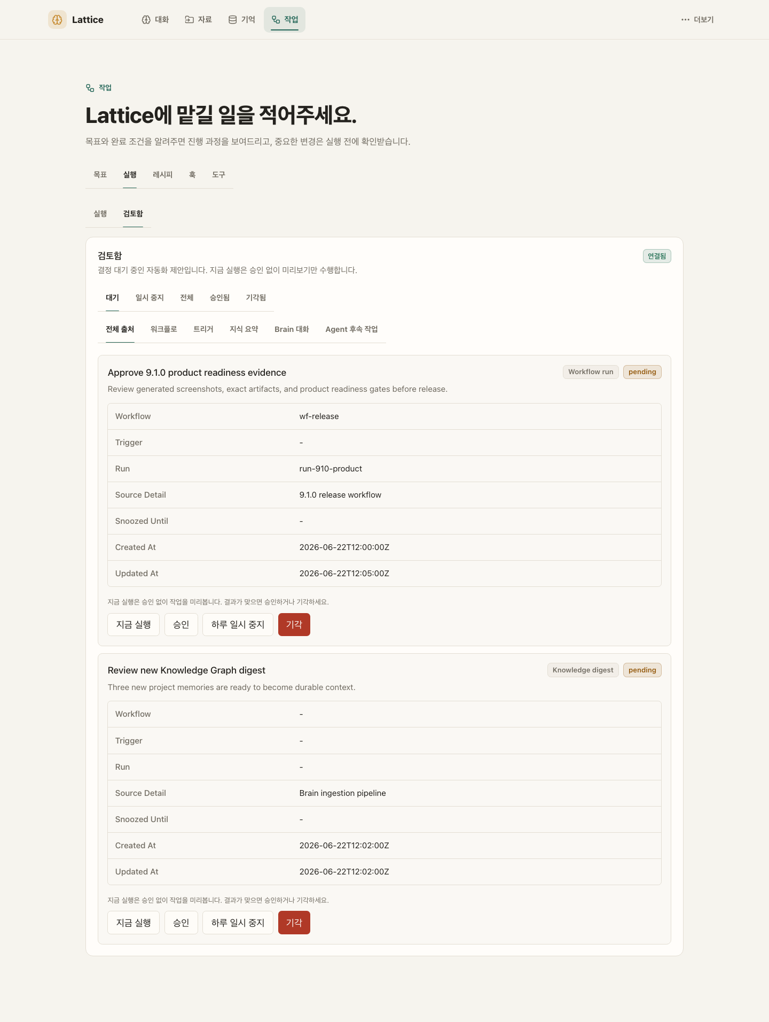Switch to the 목표 tab
This screenshot has height=1022, width=769.
(100, 175)
